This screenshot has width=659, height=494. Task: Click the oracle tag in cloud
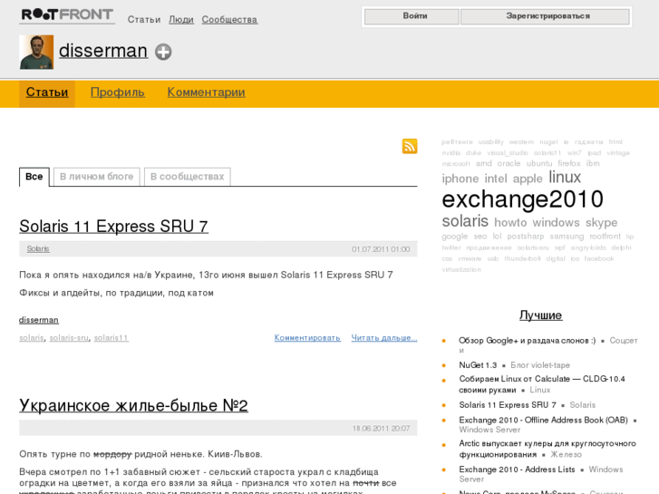click(509, 163)
